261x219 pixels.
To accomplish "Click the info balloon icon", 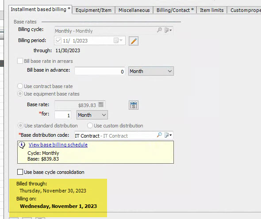I will (x=22, y=145).
